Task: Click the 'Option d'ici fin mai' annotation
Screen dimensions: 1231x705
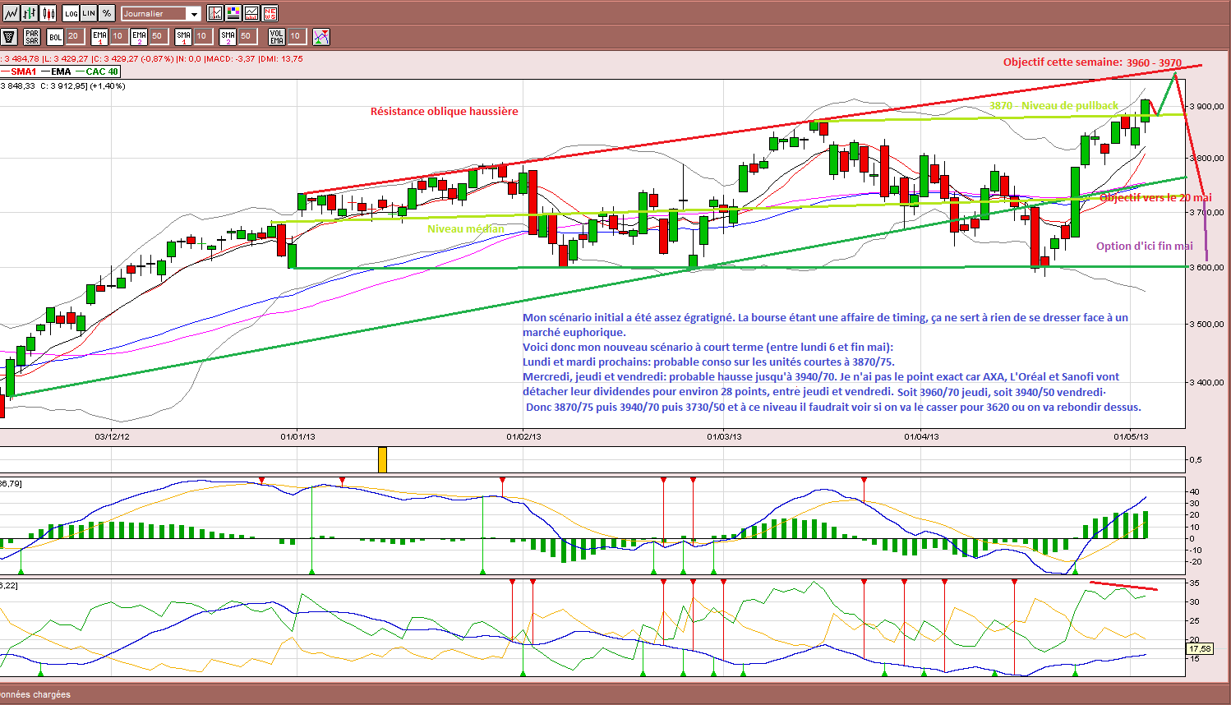Action: coord(1144,246)
